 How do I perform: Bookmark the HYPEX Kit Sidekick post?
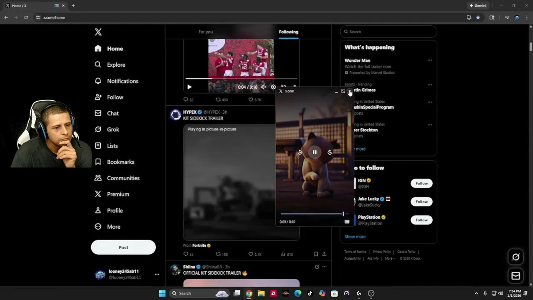[316, 254]
